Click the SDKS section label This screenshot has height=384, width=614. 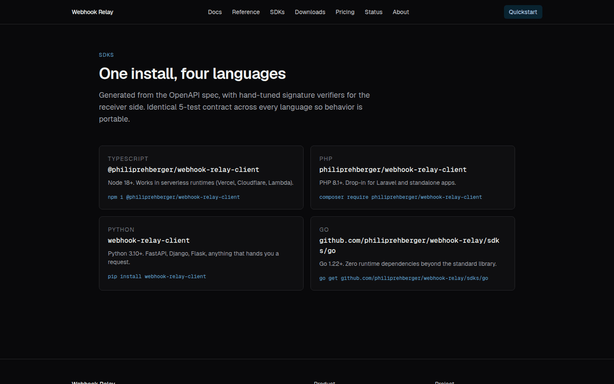click(106, 55)
